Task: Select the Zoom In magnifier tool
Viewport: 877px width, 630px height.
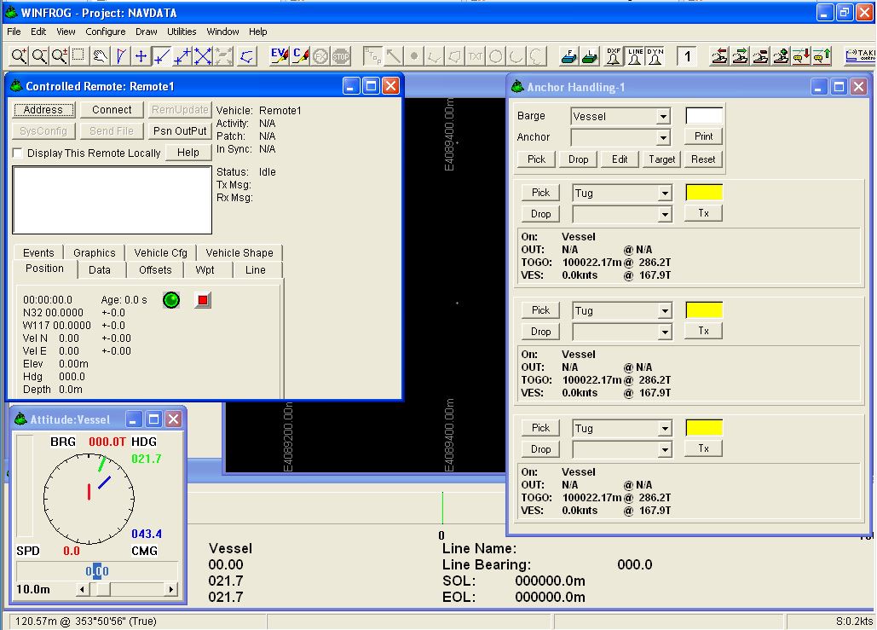Action: pos(19,55)
